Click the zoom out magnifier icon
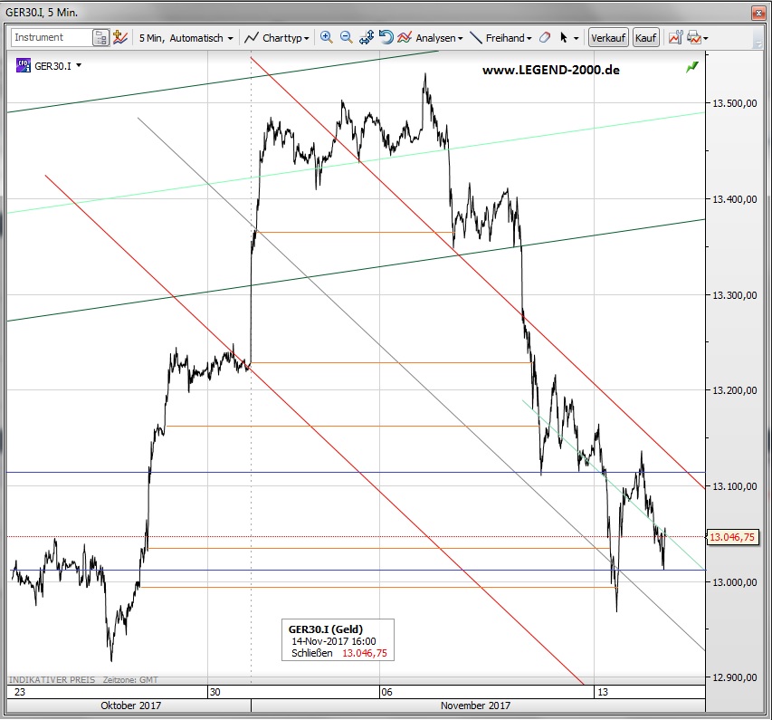This screenshot has width=772, height=720. [x=346, y=38]
